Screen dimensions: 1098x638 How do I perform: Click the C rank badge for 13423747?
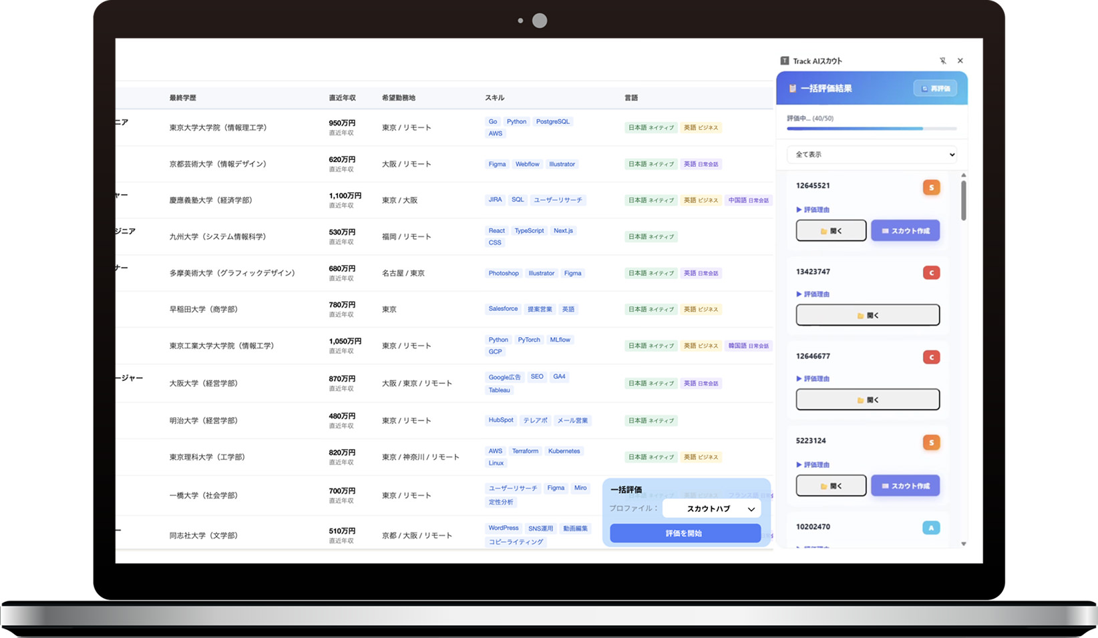(931, 272)
